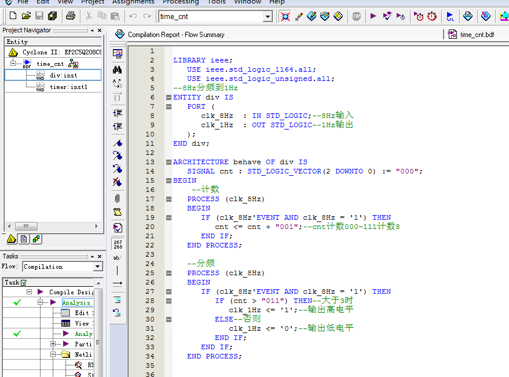Screen dimensions: 509x377
Task: Select the timer:inst1 entity
Action: pyautogui.click(x=68, y=87)
